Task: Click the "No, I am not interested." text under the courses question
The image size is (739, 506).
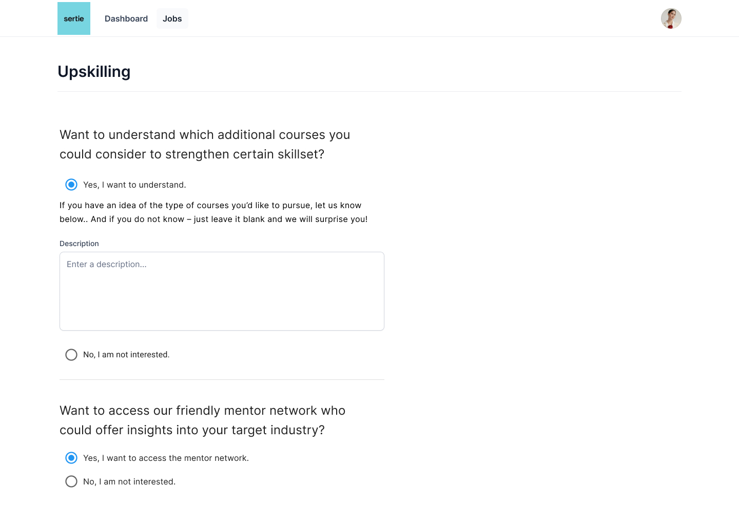Action: [126, 355]
